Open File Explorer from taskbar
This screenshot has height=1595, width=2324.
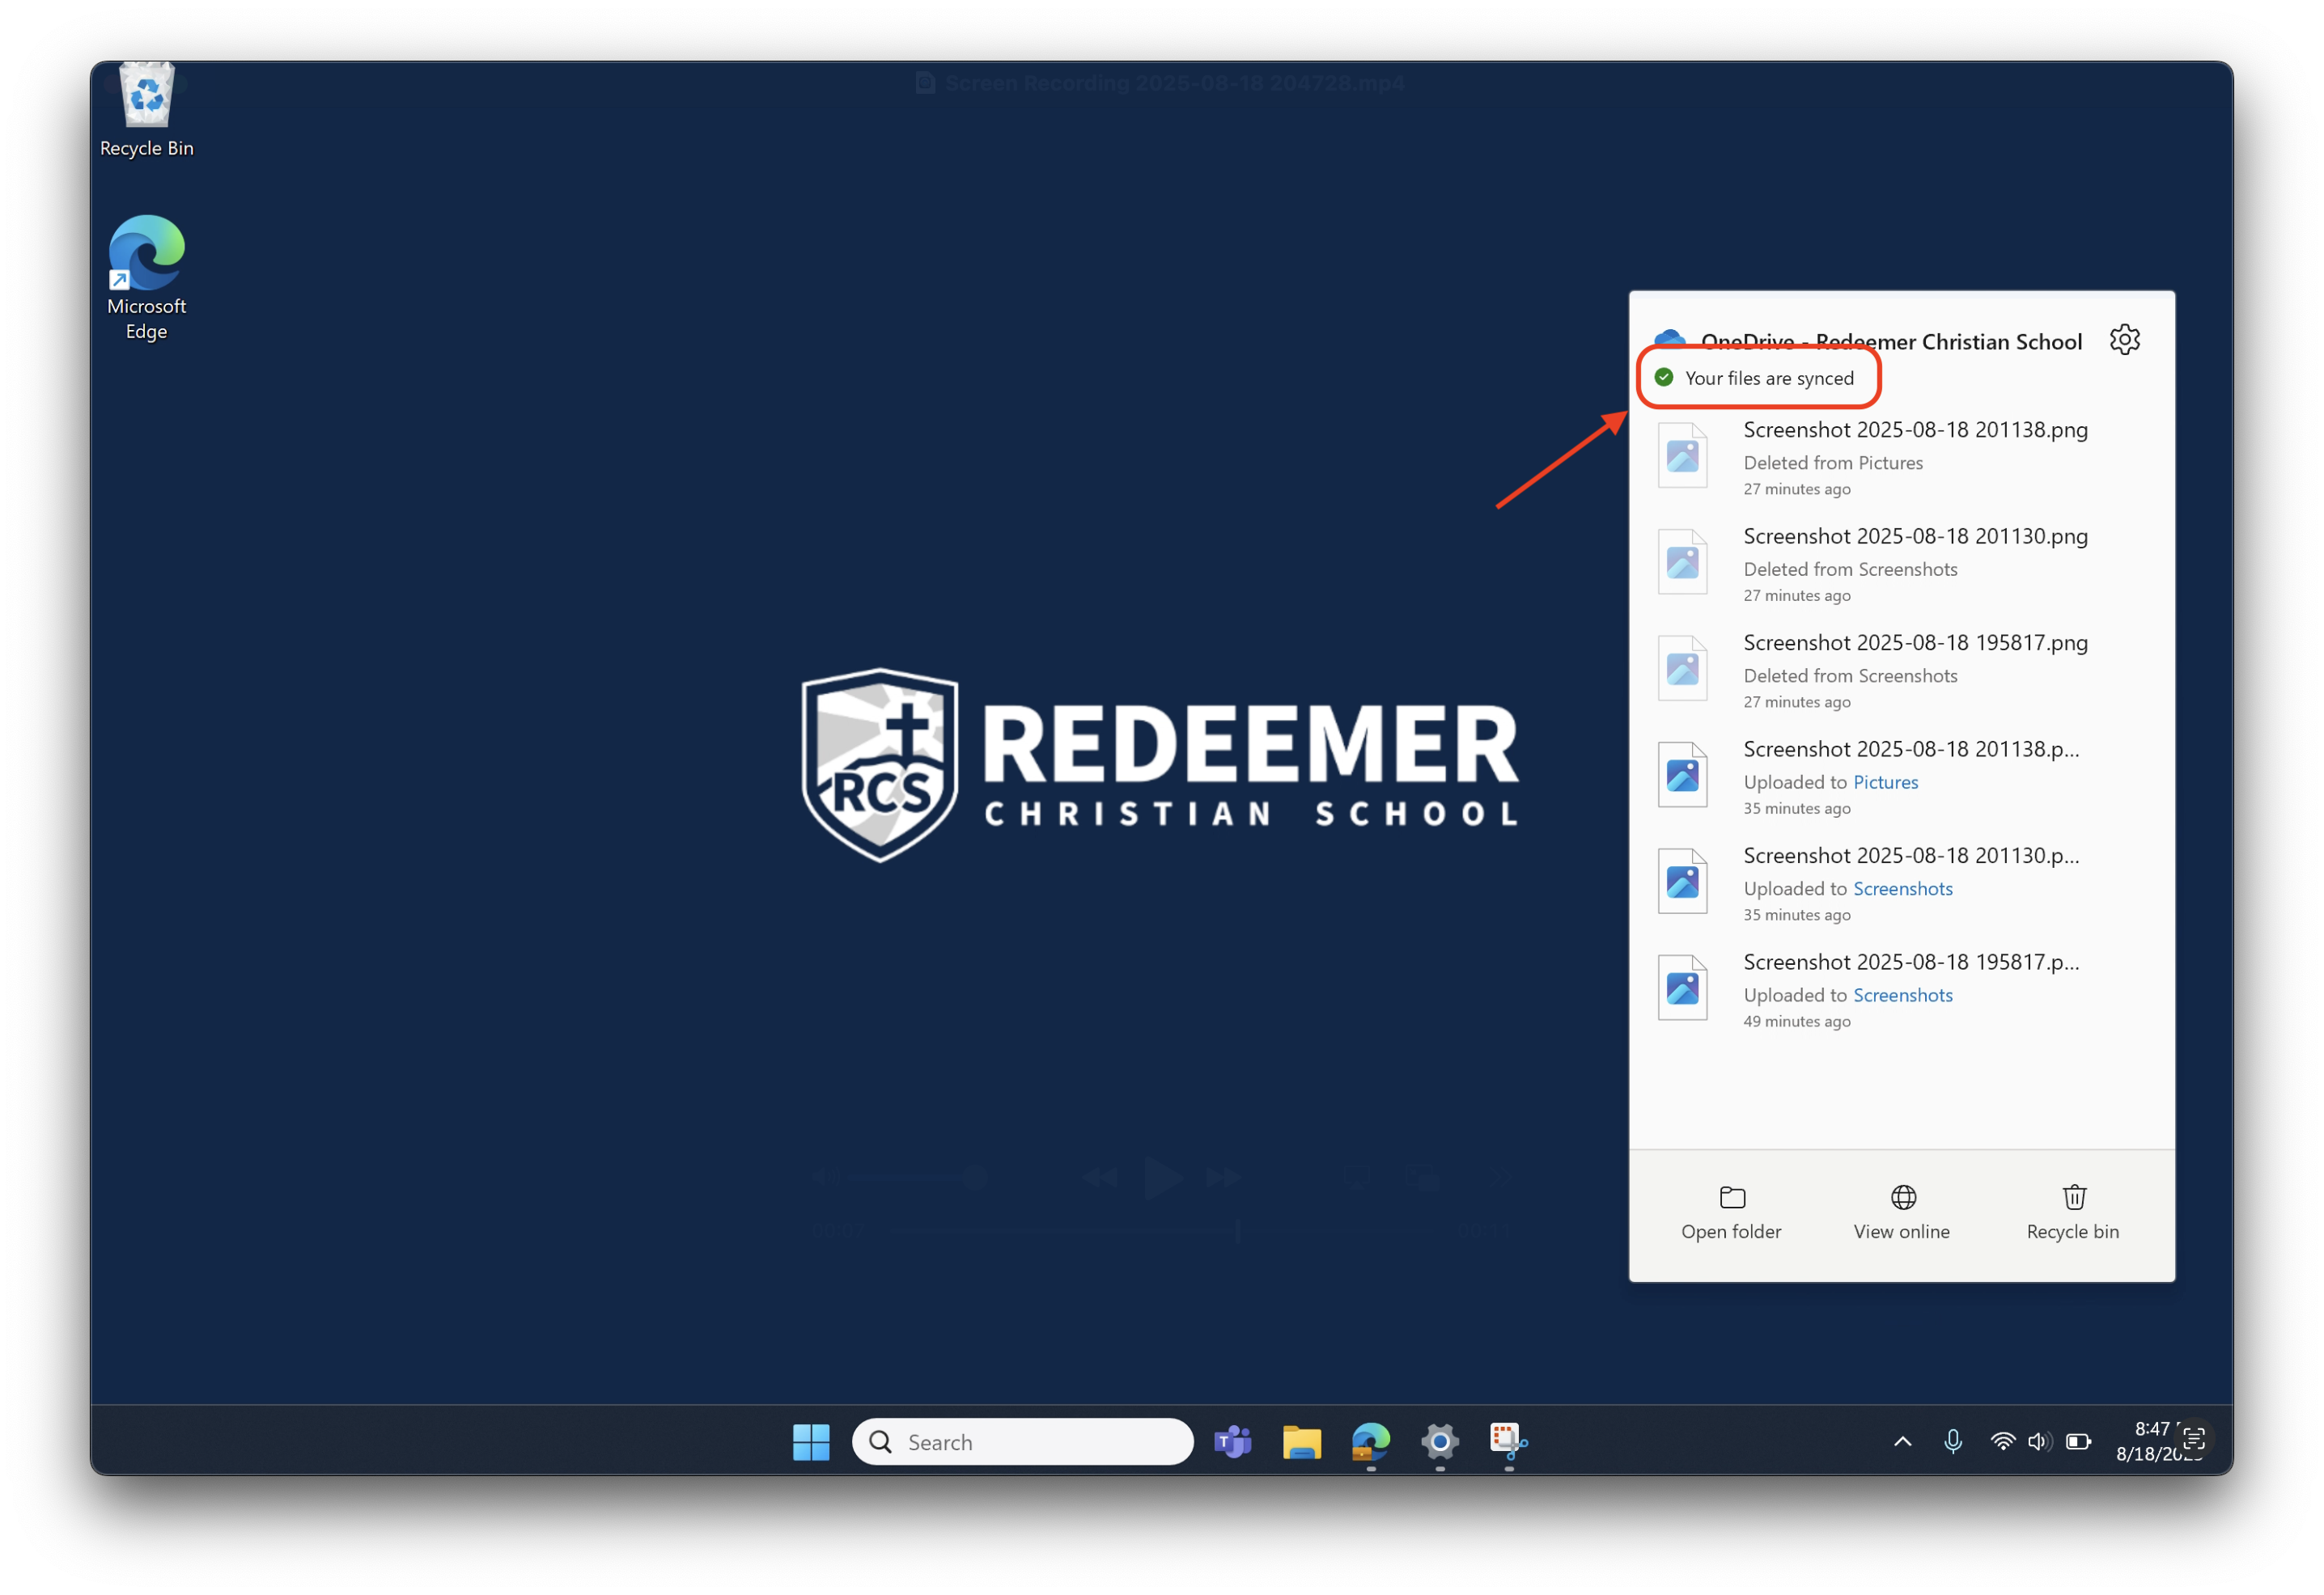(1301, 1441)
